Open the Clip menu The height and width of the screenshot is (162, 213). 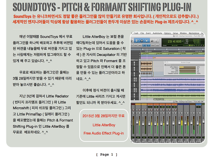(x=142, y=33)
